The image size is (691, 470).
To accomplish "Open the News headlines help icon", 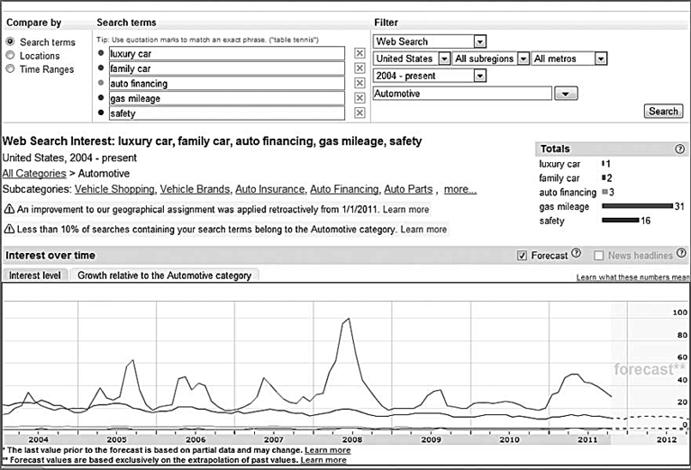I will tap(681, 253).
